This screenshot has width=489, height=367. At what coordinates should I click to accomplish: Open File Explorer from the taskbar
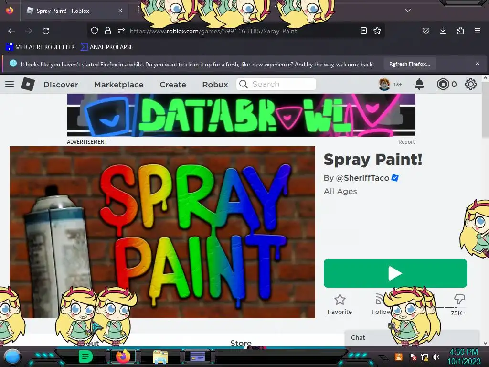[x=160, y=357]
